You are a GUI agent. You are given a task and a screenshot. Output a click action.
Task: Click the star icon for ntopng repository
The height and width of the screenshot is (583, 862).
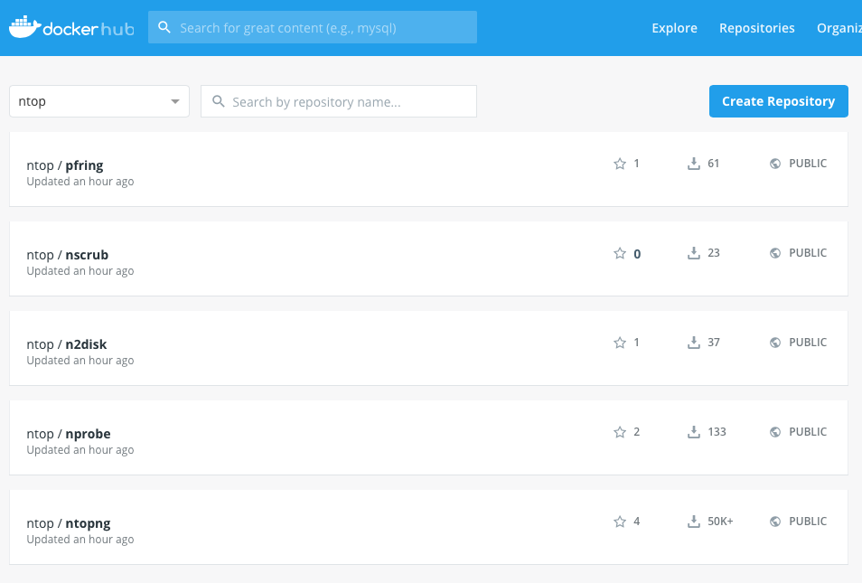(620, 522)
